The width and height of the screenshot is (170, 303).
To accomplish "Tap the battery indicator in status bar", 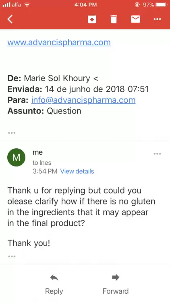I will pos(161,4).
